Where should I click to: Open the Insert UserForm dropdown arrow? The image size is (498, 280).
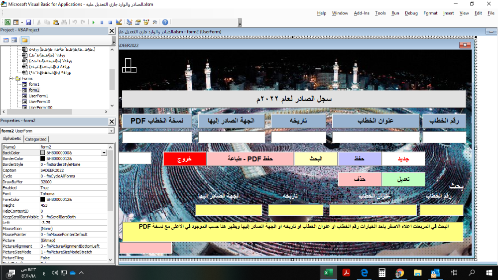click(x=21, y=22)
